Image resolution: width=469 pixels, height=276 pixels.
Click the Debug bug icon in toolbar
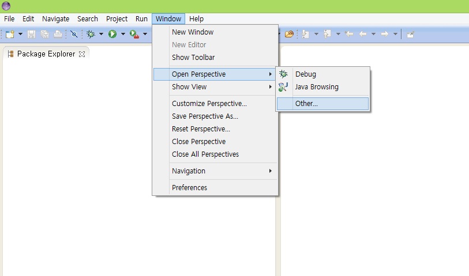click(x=91, y=34)
